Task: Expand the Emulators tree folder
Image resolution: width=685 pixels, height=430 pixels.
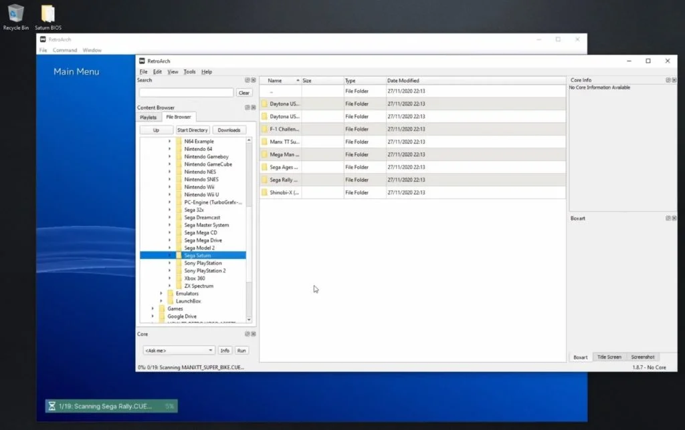Action: (161, 294)
